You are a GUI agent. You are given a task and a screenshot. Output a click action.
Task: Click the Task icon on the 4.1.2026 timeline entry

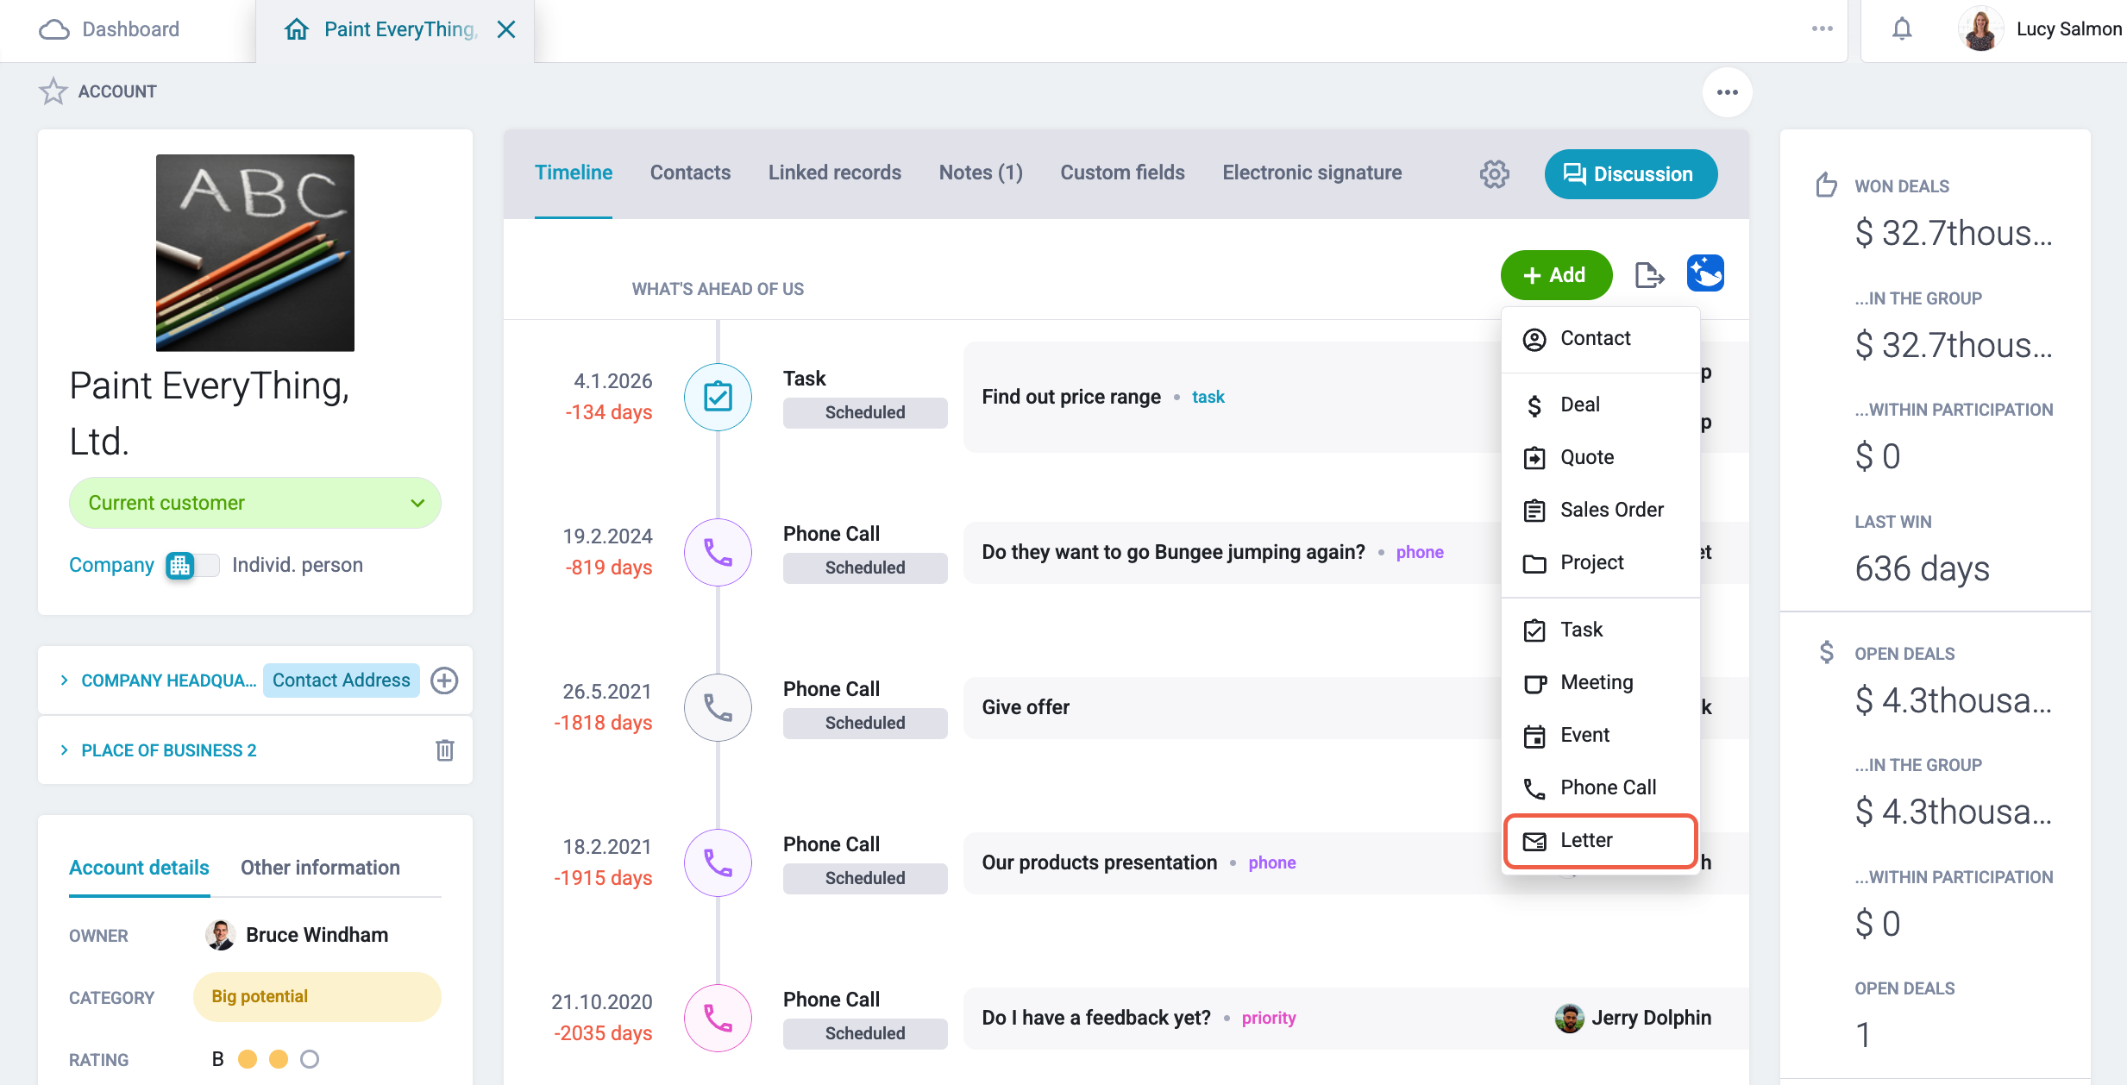click(x=718, y=397)
